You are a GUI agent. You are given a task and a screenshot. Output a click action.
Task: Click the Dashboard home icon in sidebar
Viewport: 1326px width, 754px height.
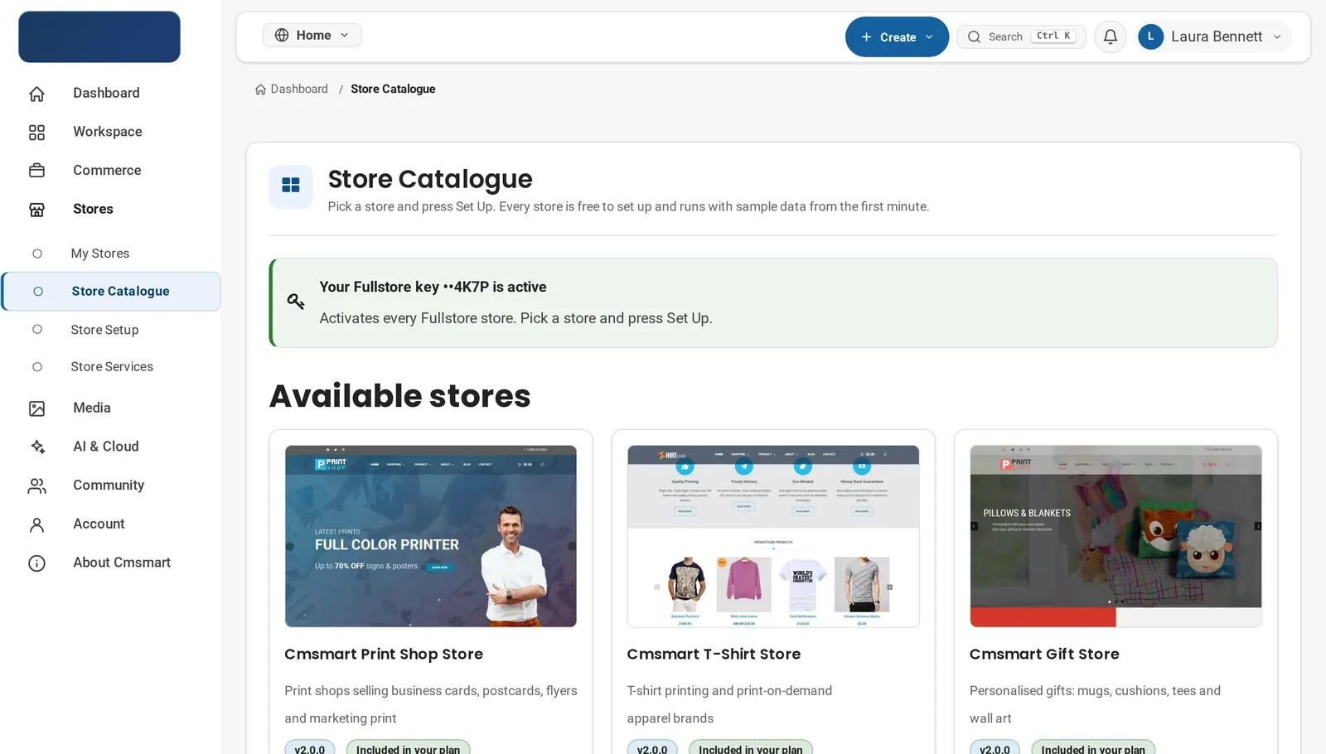point(36,94)
